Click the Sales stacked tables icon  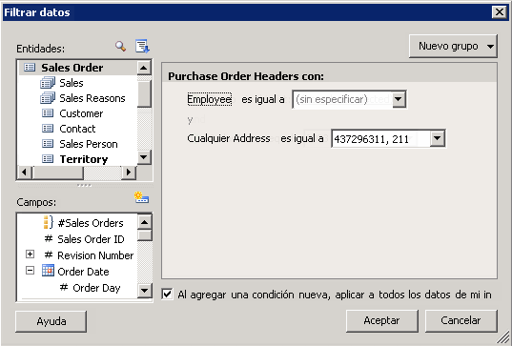(48, 83)
